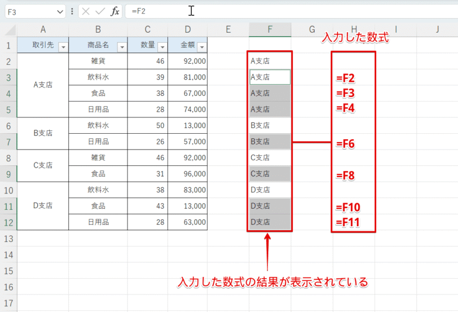This screenshot has height=312, width=458.
Task: Click cell 雑貨 in row 2
Action: (x=98, y=61)
